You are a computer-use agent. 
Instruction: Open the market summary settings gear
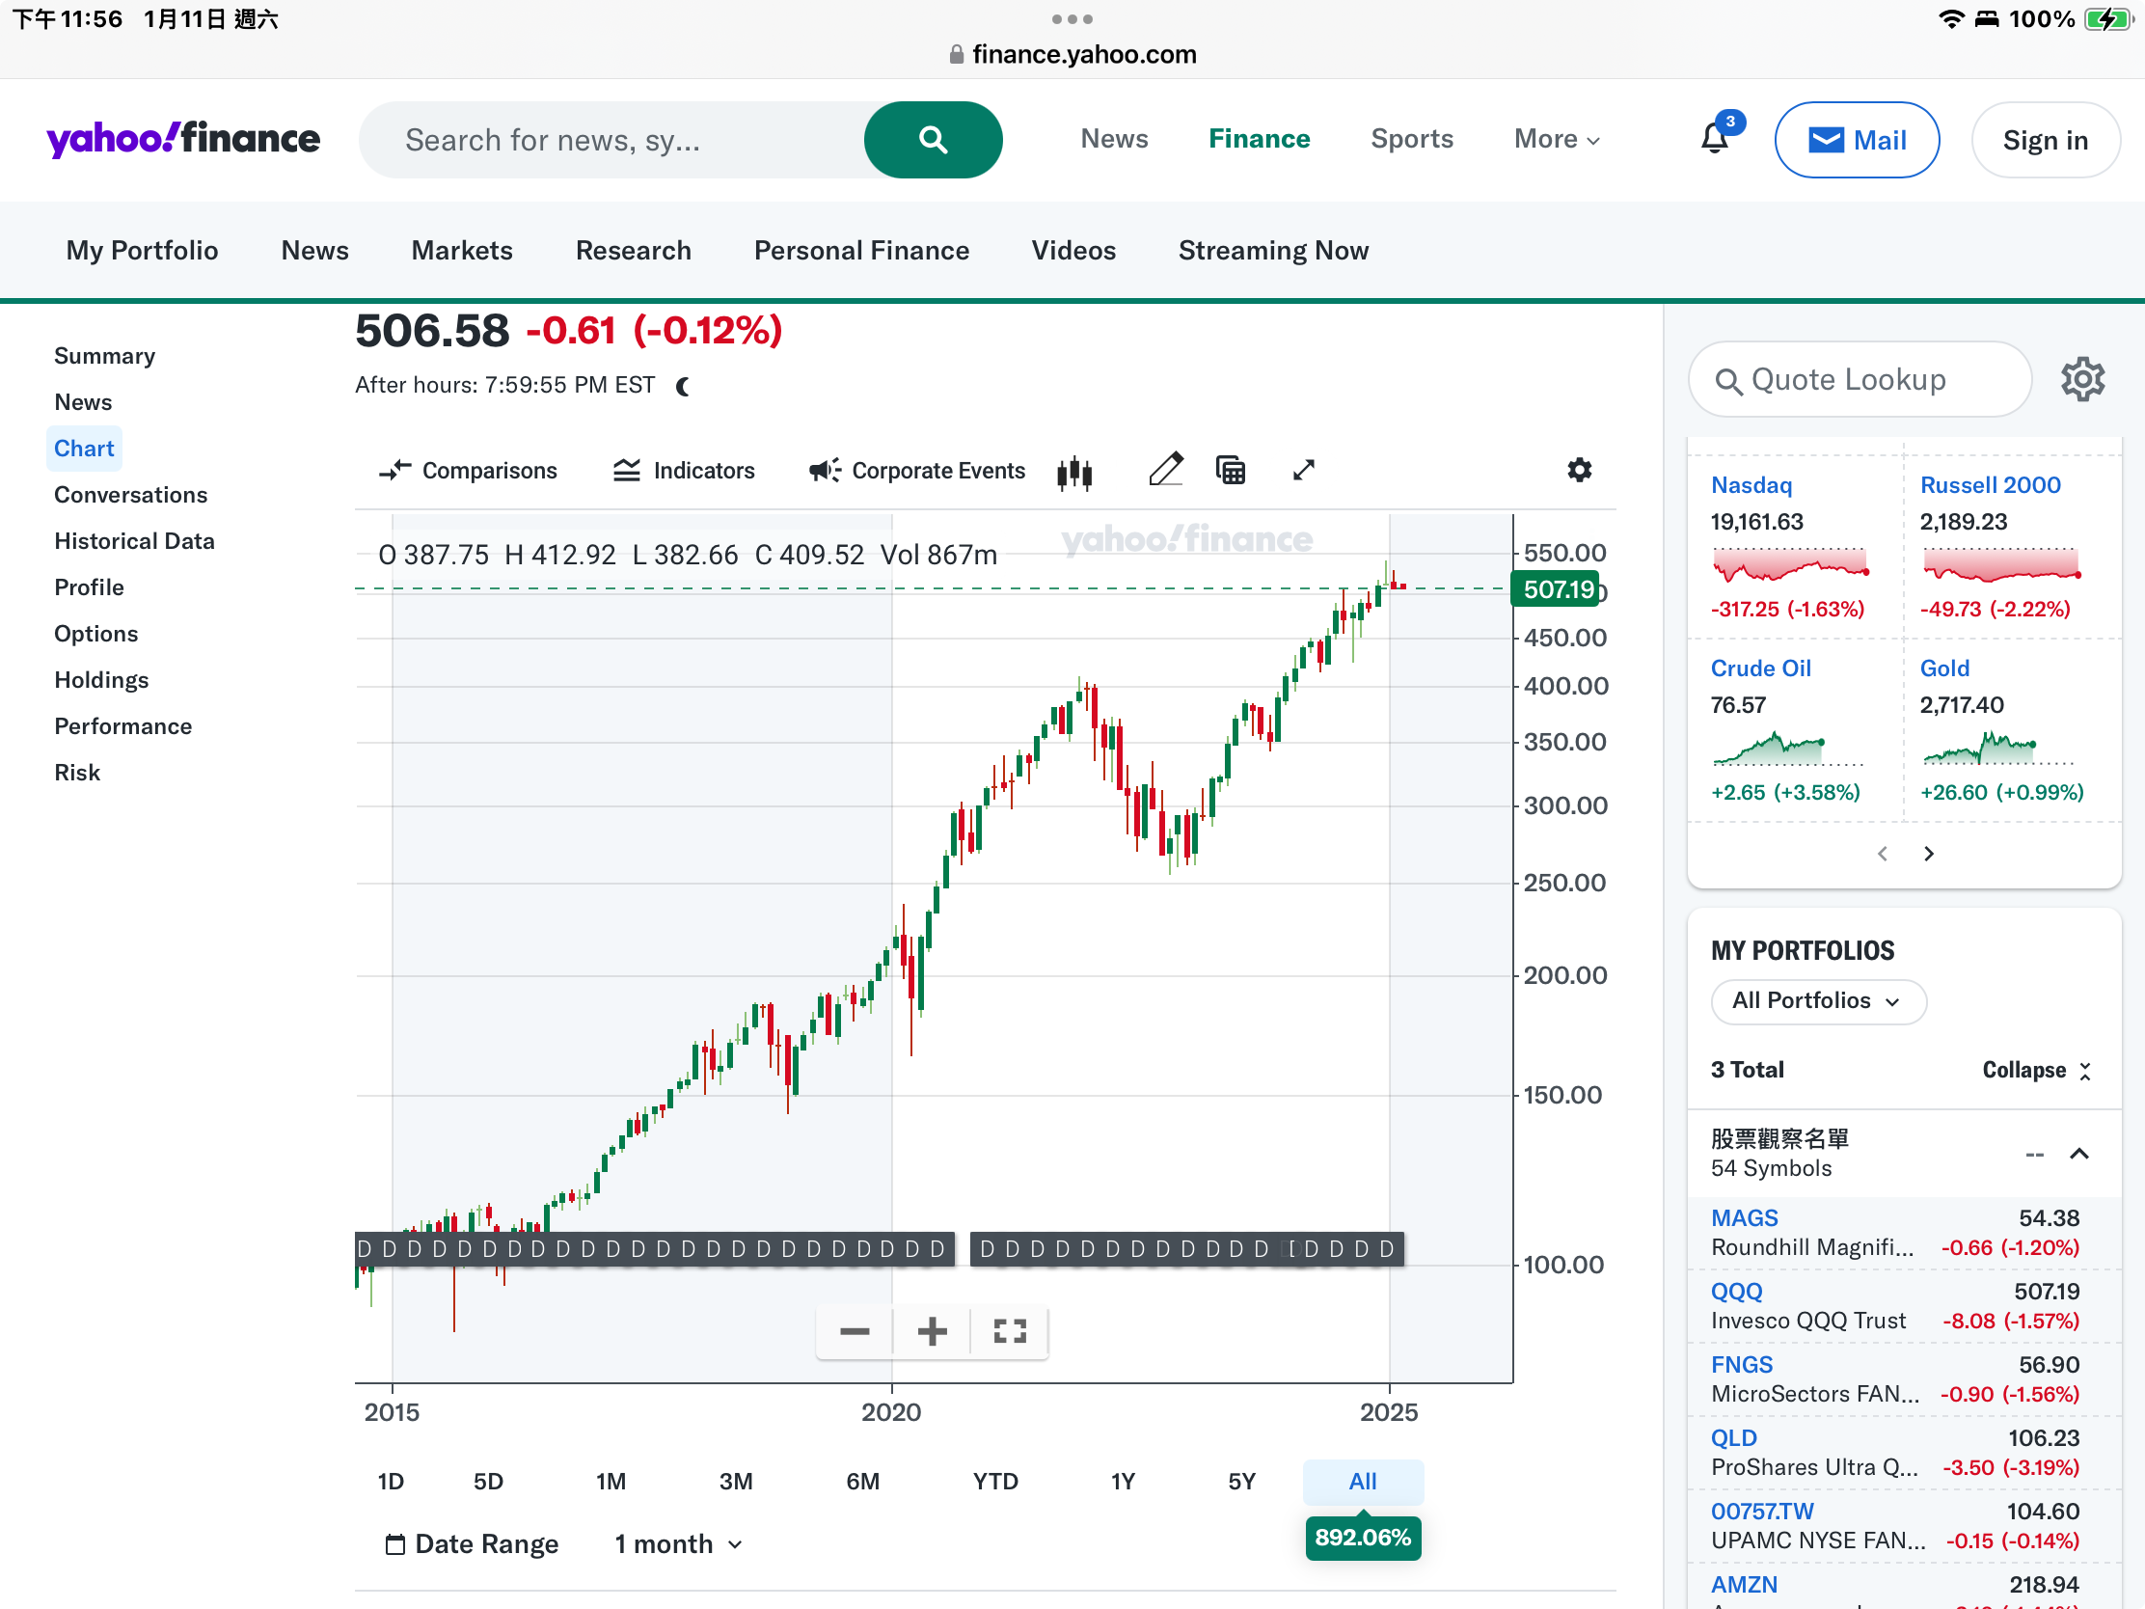point(2082,379)
